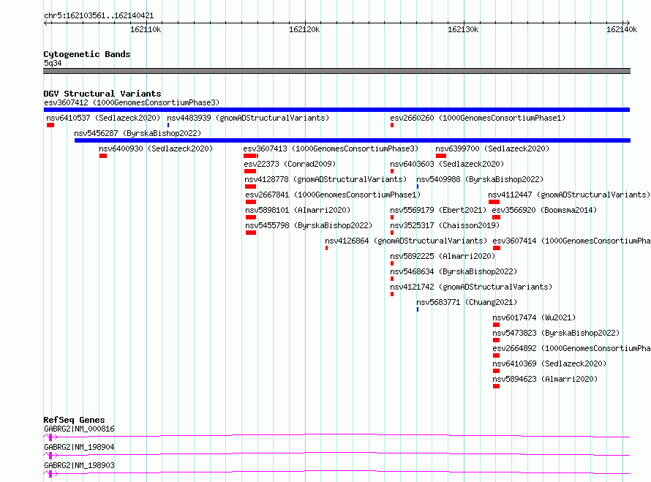Select the blue bar under nsv5456287

tap(353, 140)
